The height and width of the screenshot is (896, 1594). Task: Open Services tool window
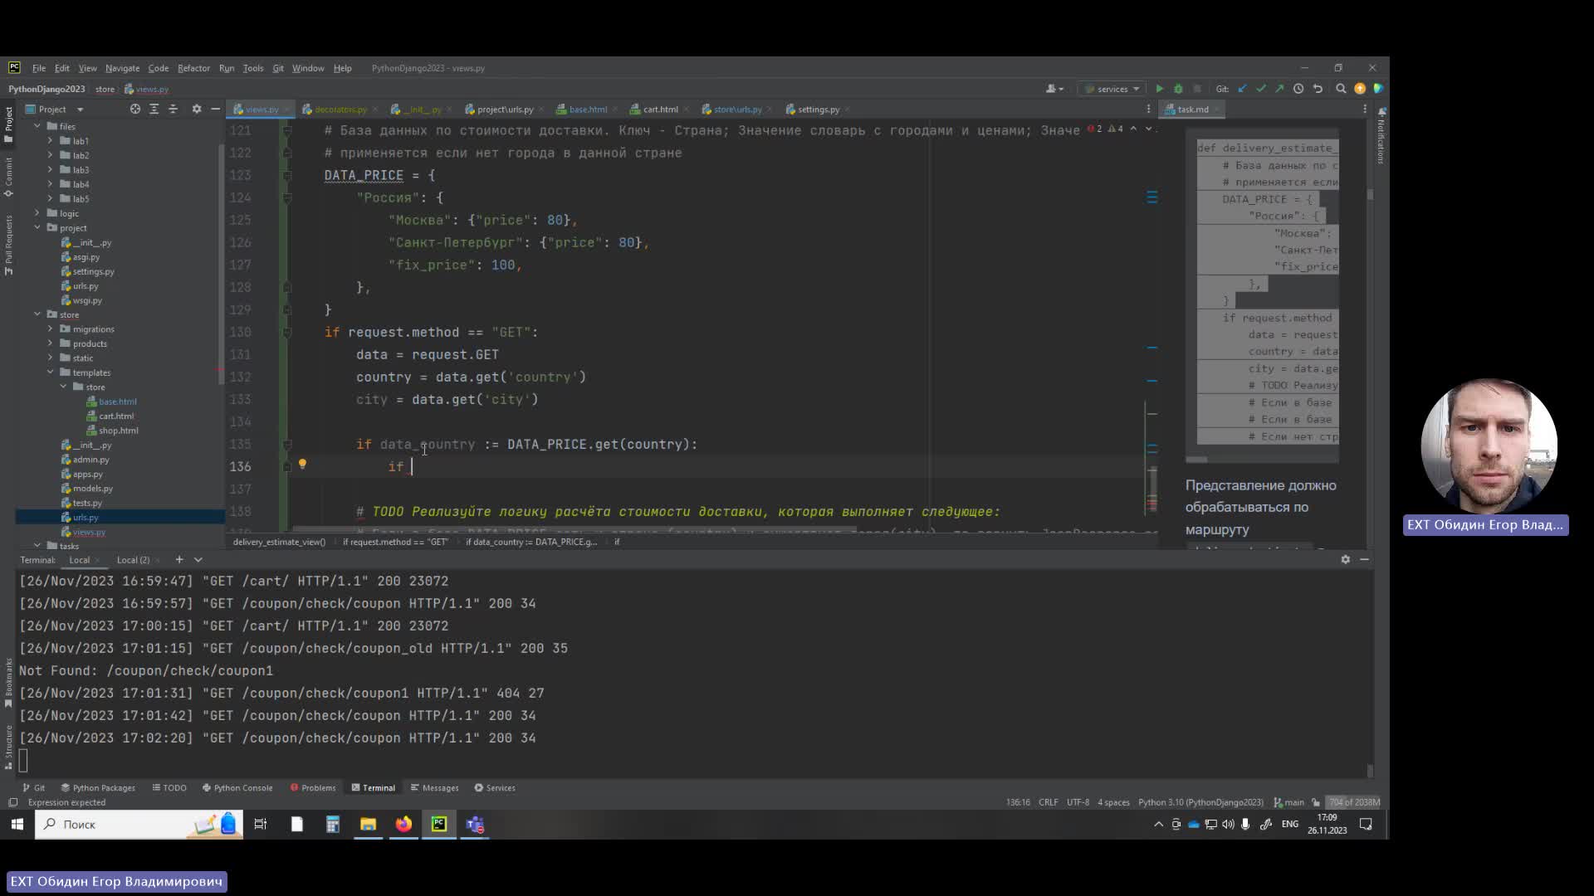pos(495,788)
